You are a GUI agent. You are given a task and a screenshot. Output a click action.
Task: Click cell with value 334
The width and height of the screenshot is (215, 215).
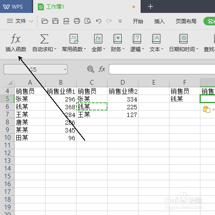tap(123, 99)
